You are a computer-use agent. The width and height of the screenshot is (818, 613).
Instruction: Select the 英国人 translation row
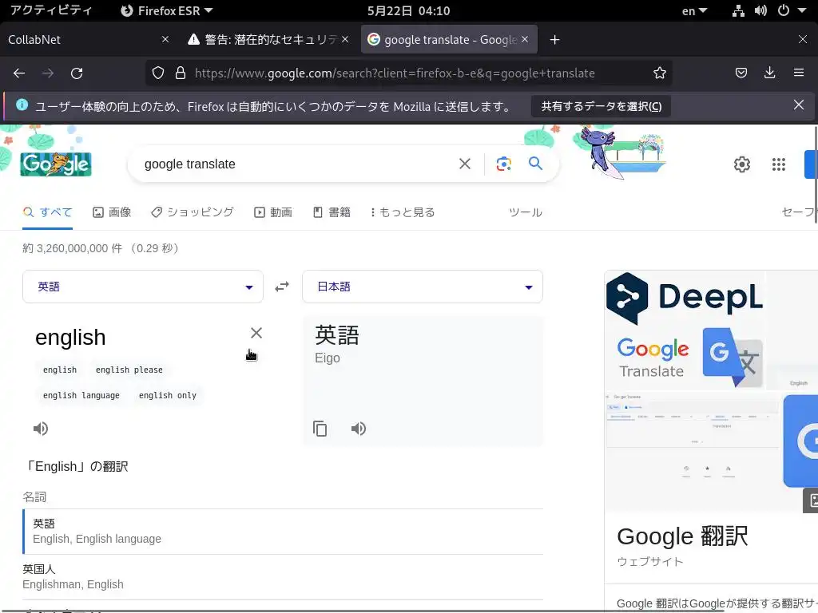coord(284,576)
